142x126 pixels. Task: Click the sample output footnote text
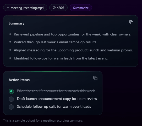pos(43,121)
